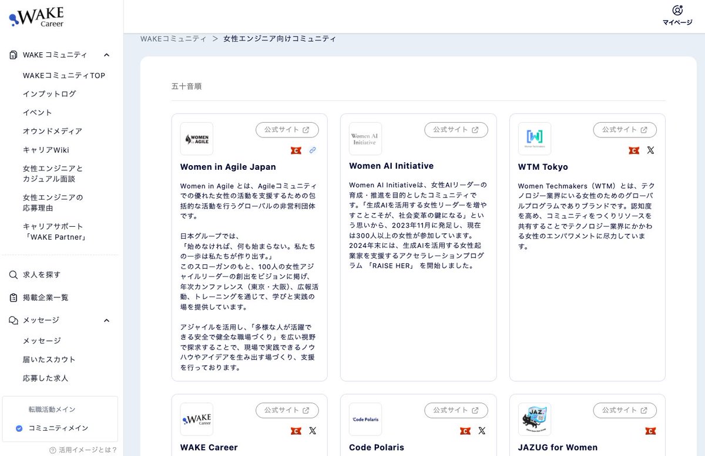Open WAKEコミュニティTOP
The image size is (705, 456).
64,75
